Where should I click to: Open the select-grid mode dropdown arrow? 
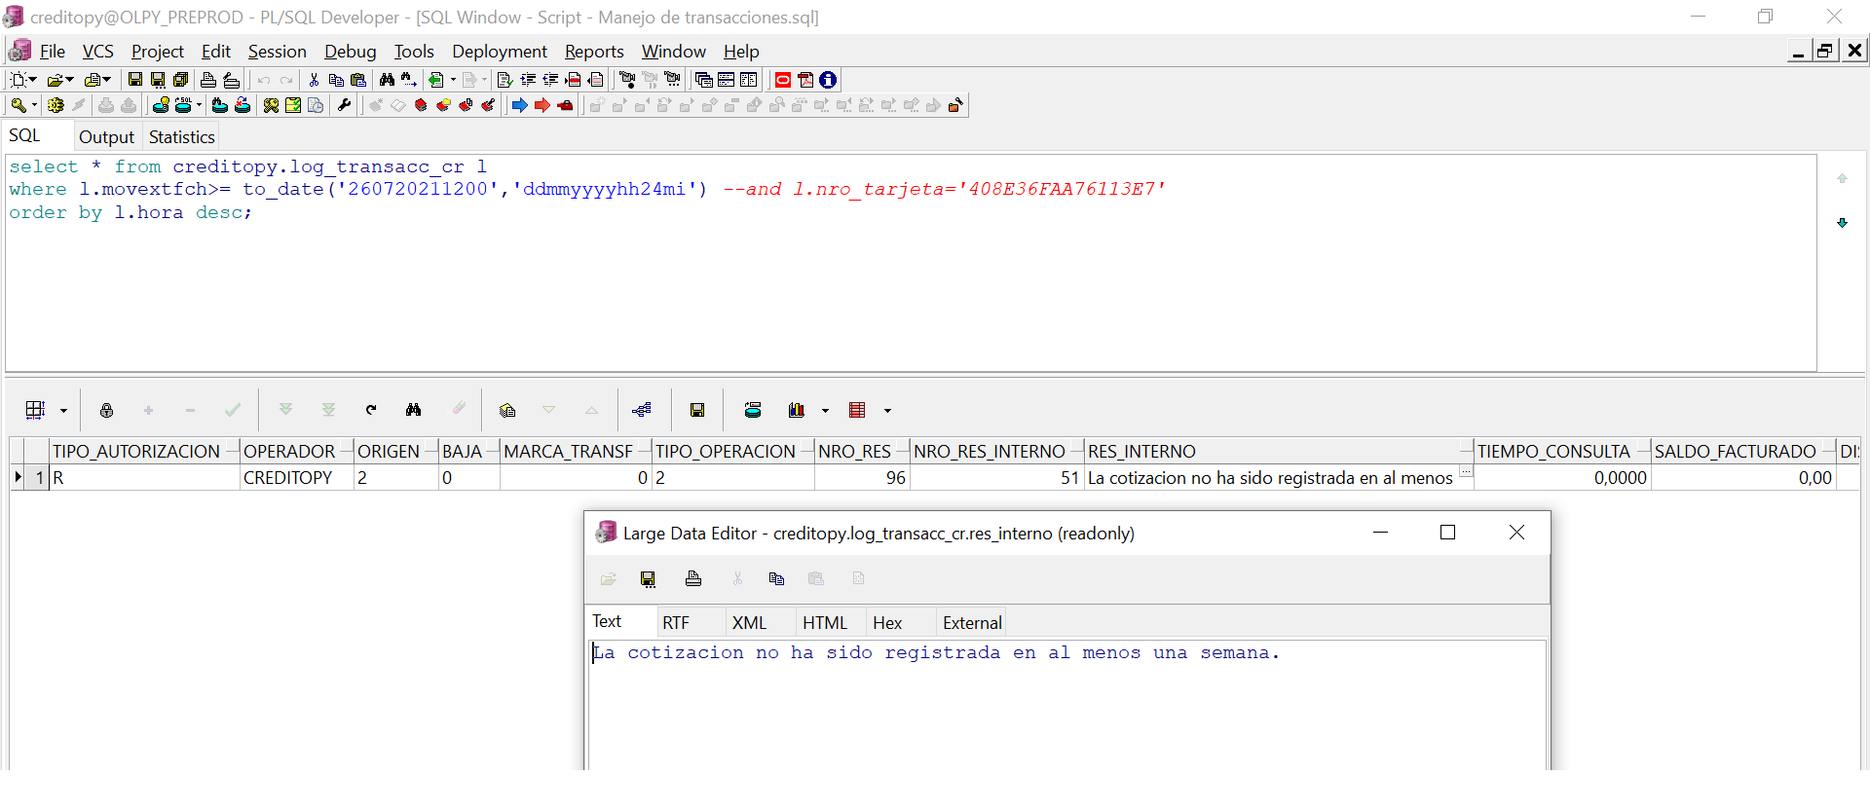63,411
